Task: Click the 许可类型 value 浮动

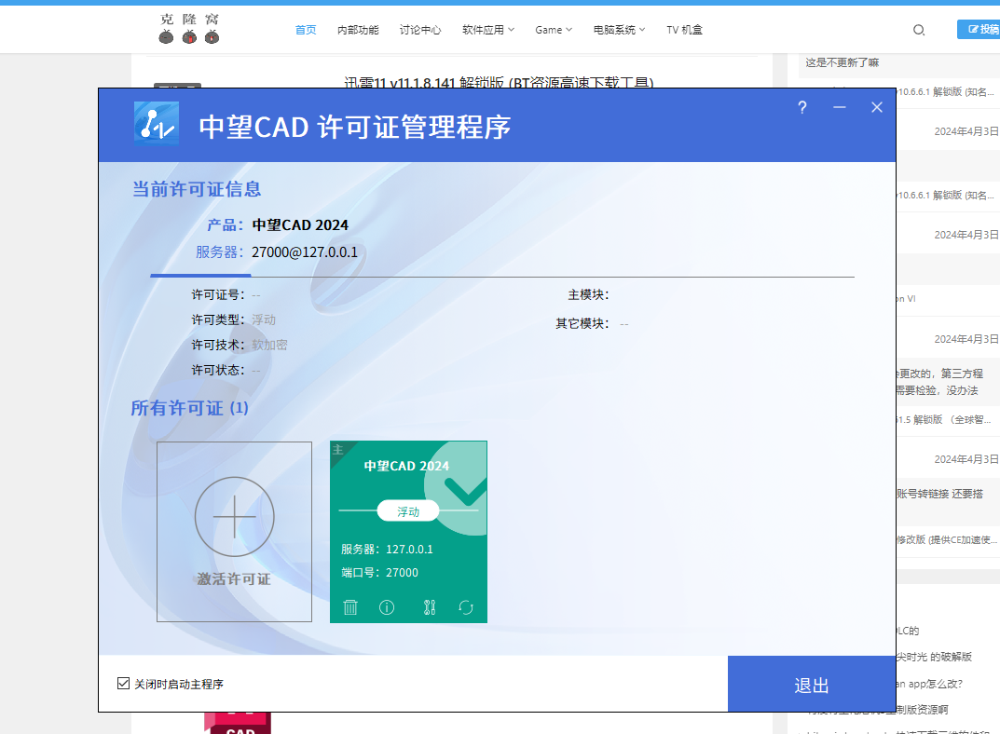Action: coord(264,319)
